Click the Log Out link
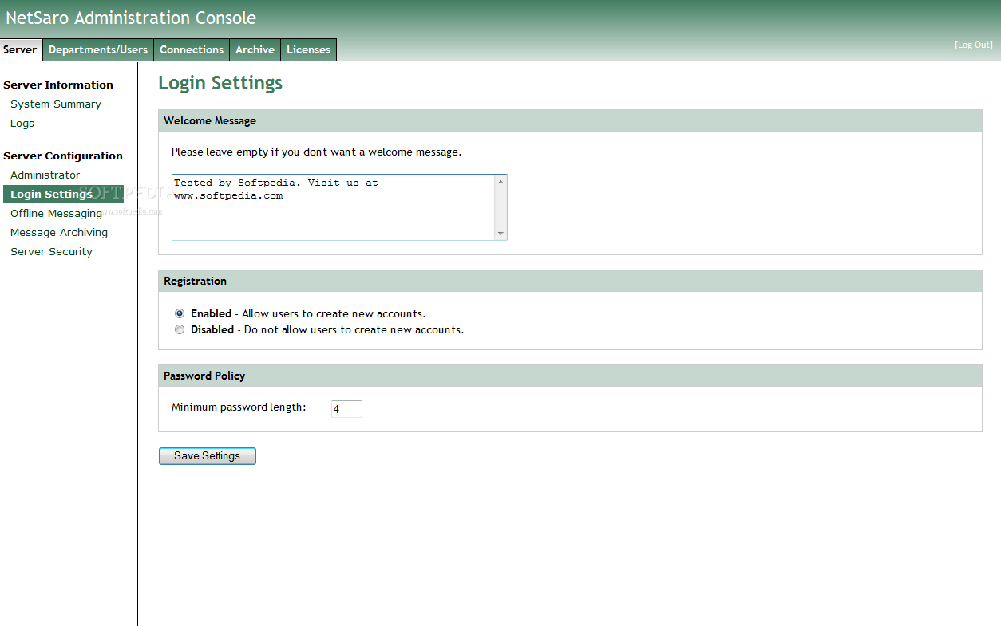Viewport: 1001px width, 626px height. (974, 45)
